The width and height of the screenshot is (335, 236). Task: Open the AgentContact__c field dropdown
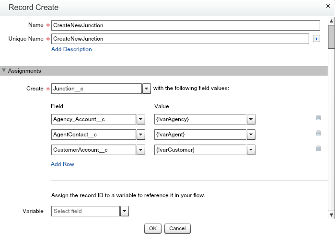point(141,135)
